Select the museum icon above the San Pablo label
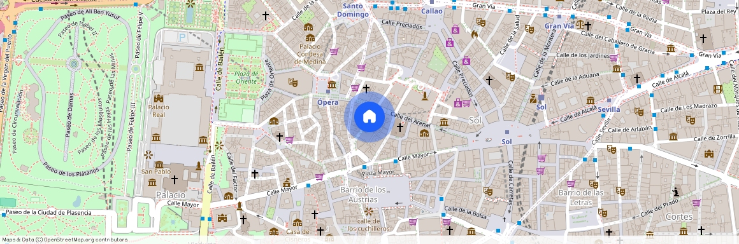 159,165
